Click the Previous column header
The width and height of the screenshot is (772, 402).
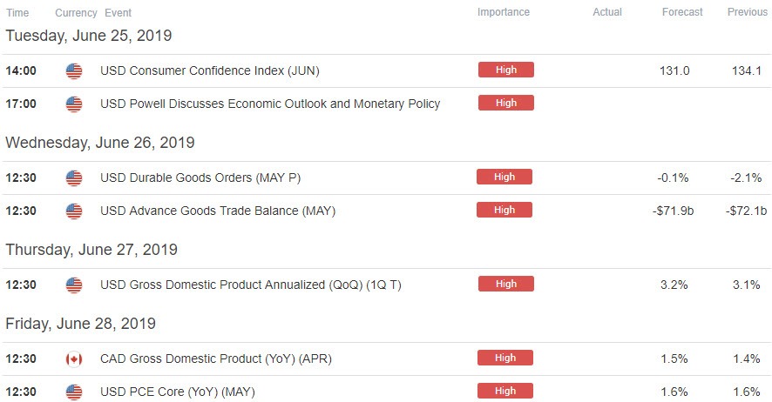pyautogui.click(x=748, y=12)
